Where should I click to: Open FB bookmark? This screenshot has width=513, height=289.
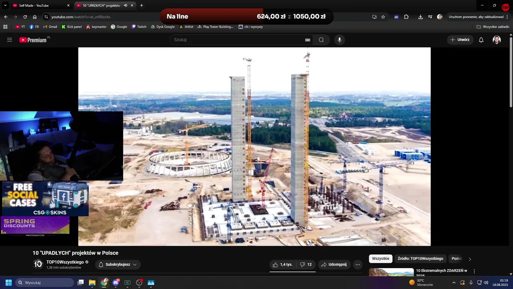pos(34,27)
